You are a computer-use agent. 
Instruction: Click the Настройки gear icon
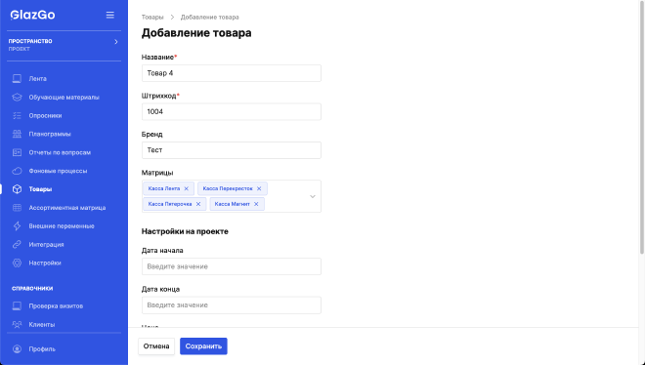[17, 263]
